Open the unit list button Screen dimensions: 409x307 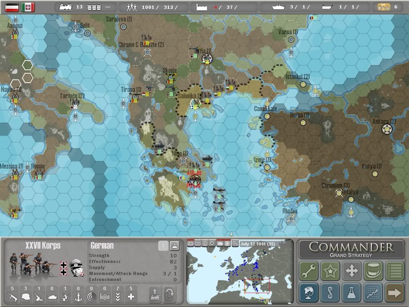click(394, 271)
